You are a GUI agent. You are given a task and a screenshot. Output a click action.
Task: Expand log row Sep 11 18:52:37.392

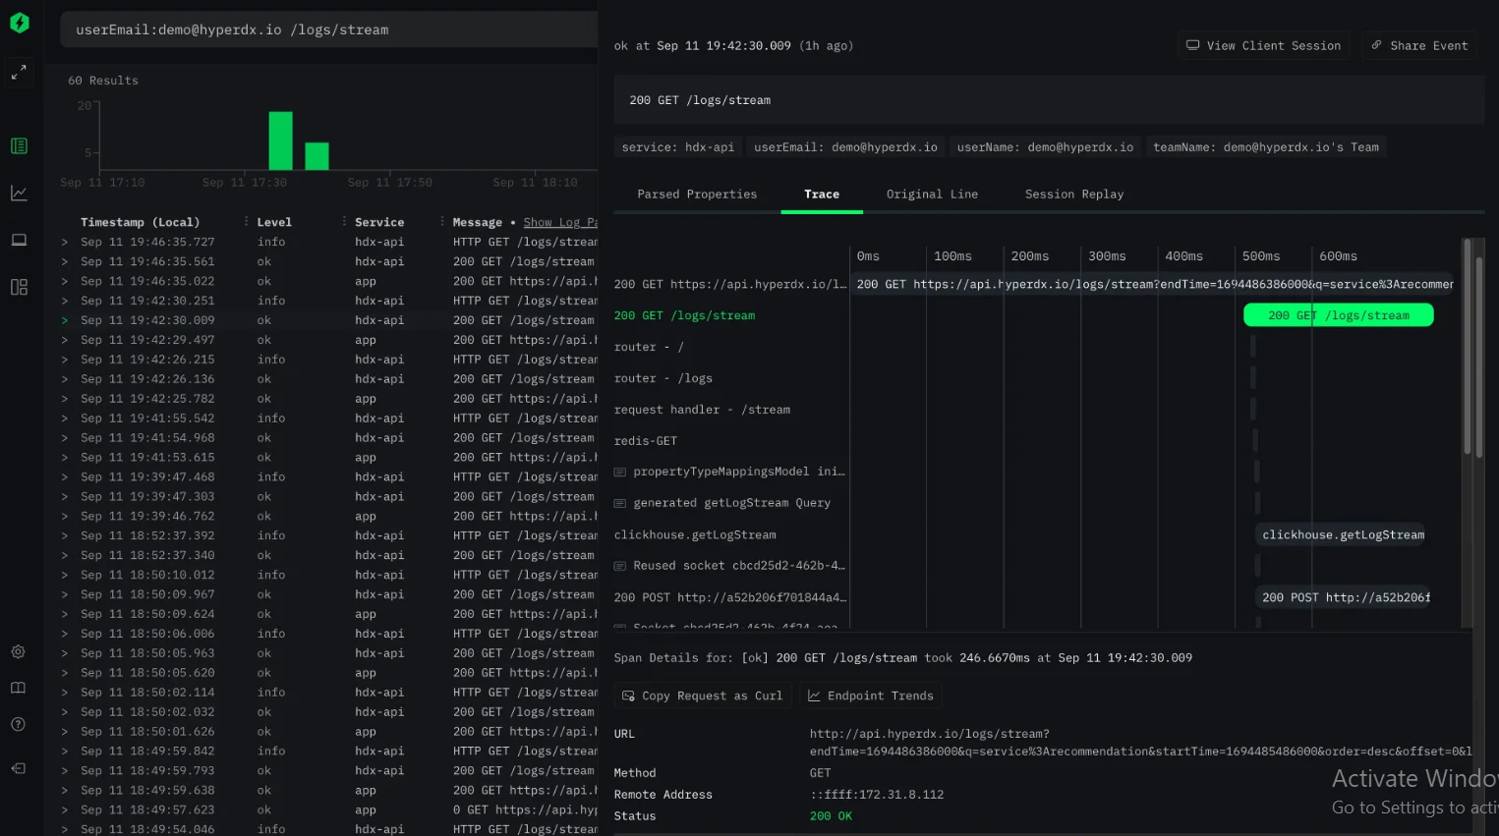point(65,535)
